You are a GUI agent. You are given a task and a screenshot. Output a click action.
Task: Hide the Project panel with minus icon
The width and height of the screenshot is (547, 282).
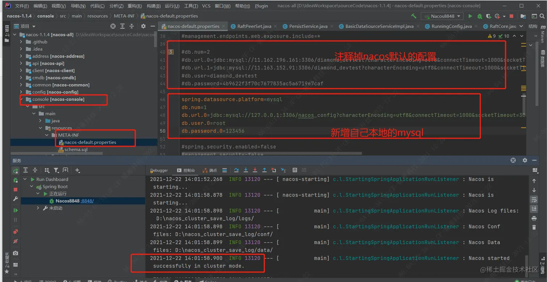click(x=153, y=26)
